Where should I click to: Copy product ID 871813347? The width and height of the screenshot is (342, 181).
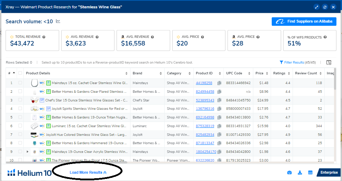pyautogui.click(x=219, y=143)
